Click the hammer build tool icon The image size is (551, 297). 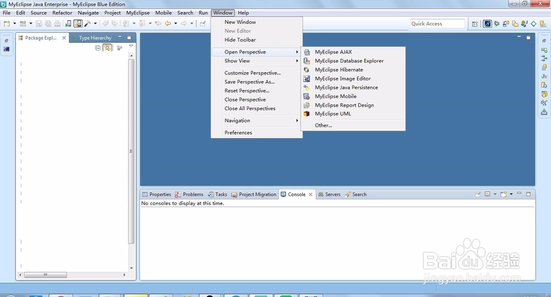click(x=88, y=24)
